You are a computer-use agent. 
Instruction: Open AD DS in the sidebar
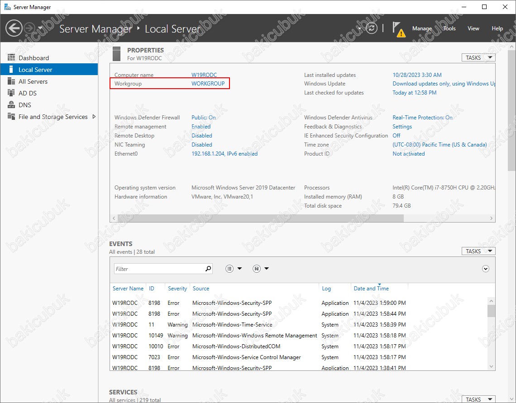[49, 93]
